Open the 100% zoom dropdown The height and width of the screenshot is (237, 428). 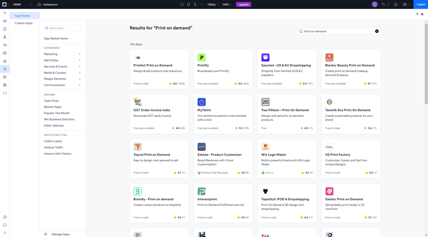(227, 4)
